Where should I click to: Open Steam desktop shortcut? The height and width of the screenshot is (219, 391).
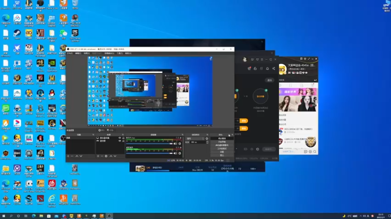[17, 34]
